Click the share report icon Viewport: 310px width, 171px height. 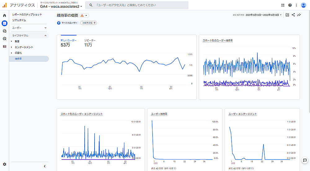pos(293,15)
